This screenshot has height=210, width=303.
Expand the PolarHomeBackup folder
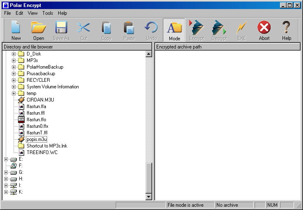coord(14,67)
